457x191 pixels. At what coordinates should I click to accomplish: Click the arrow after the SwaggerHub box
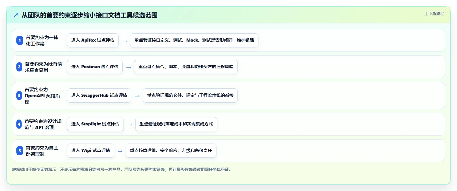point(137,96)
